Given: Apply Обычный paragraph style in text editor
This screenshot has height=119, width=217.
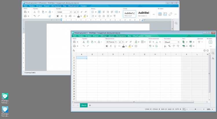Looking at the screenshot, I should click(130, 14).
